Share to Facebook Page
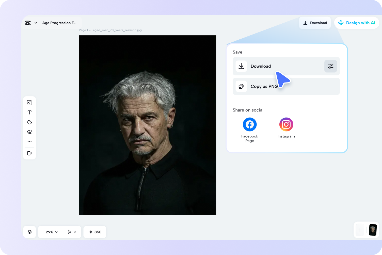 click(250, 130)
